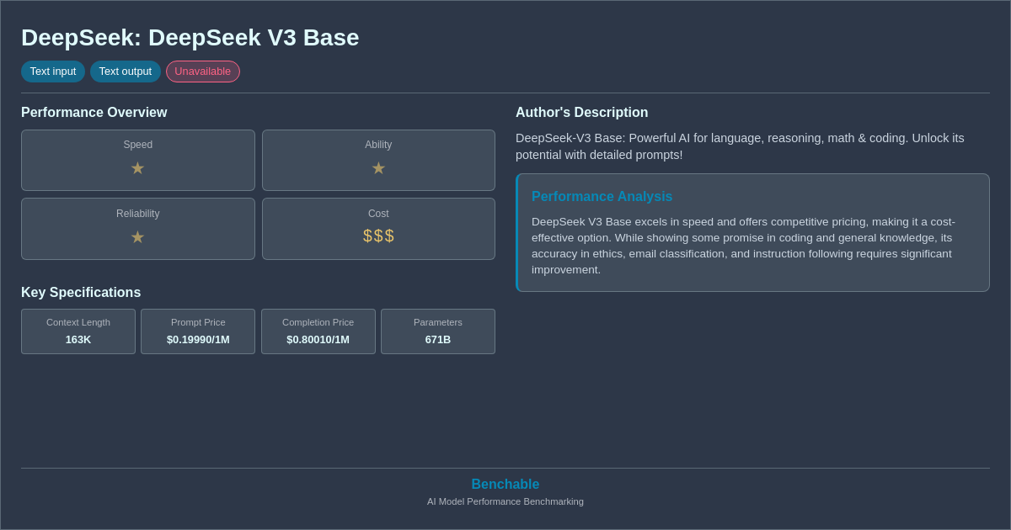Image resolution: width=1011 pixels, height=530 pixels.
Task: Select the Parameters 671B specification card
Action: pos(437,331)
